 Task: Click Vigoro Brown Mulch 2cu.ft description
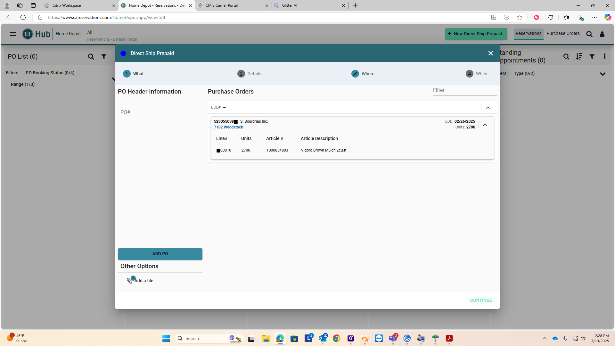coord(324,150)
